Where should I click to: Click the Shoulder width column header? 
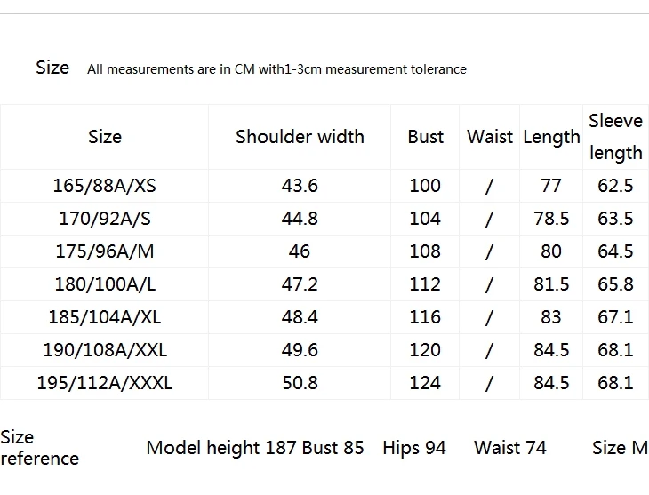tap(300, 137)
